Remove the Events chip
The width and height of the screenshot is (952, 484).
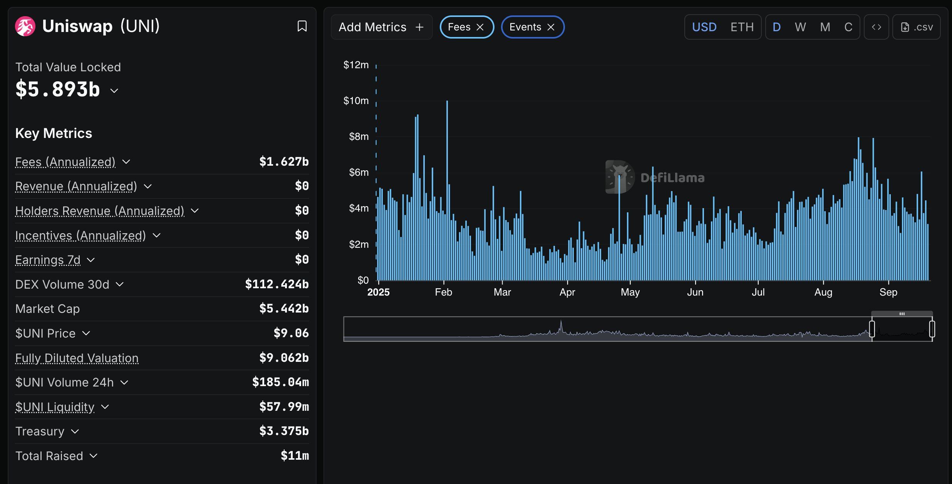[551, 27]
